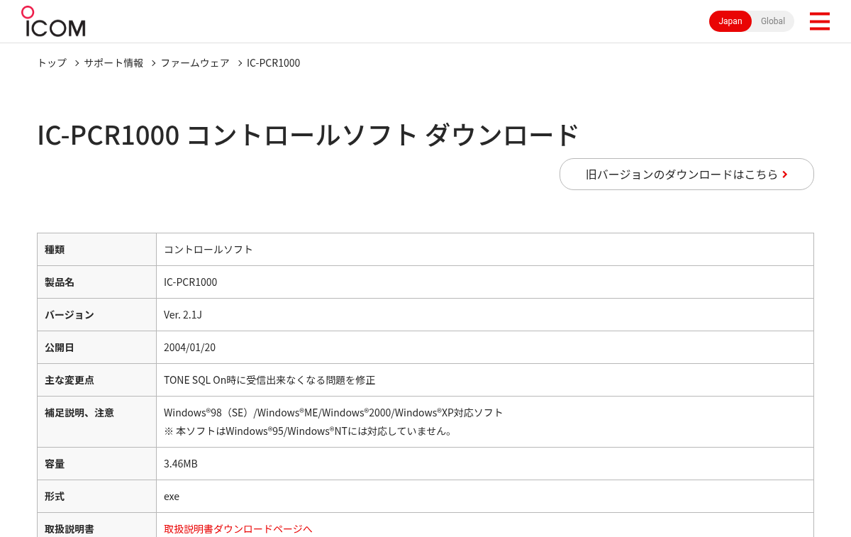Select the Ver. 2.1J value
Image resolution: width=851 pixels, height=537 pixels.
183,314
